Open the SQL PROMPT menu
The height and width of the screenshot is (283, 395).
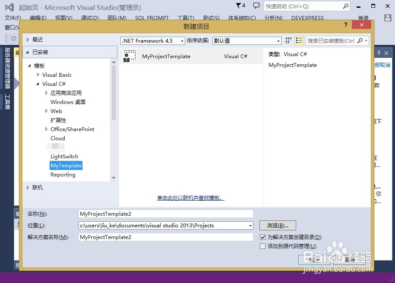(152, 18)
